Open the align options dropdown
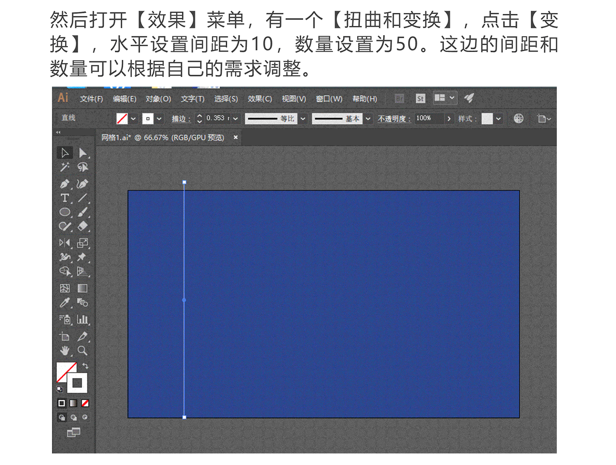The height and width of the screenshot is (465, 616). (544, 118)
